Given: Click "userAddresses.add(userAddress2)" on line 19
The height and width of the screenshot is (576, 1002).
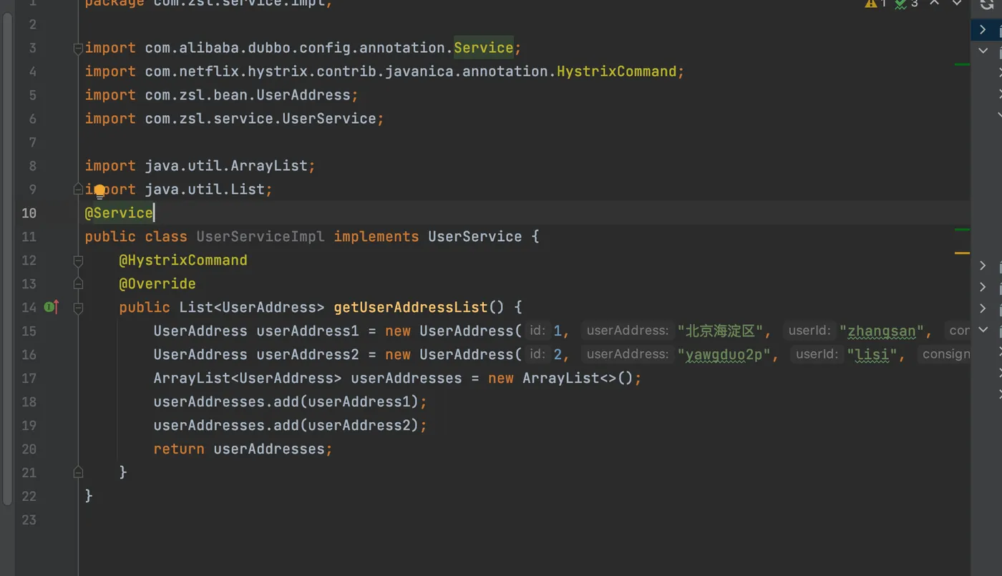Looking at the screenshot, I should pos(286,426).
